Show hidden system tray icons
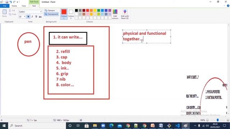 coord(195,126)
